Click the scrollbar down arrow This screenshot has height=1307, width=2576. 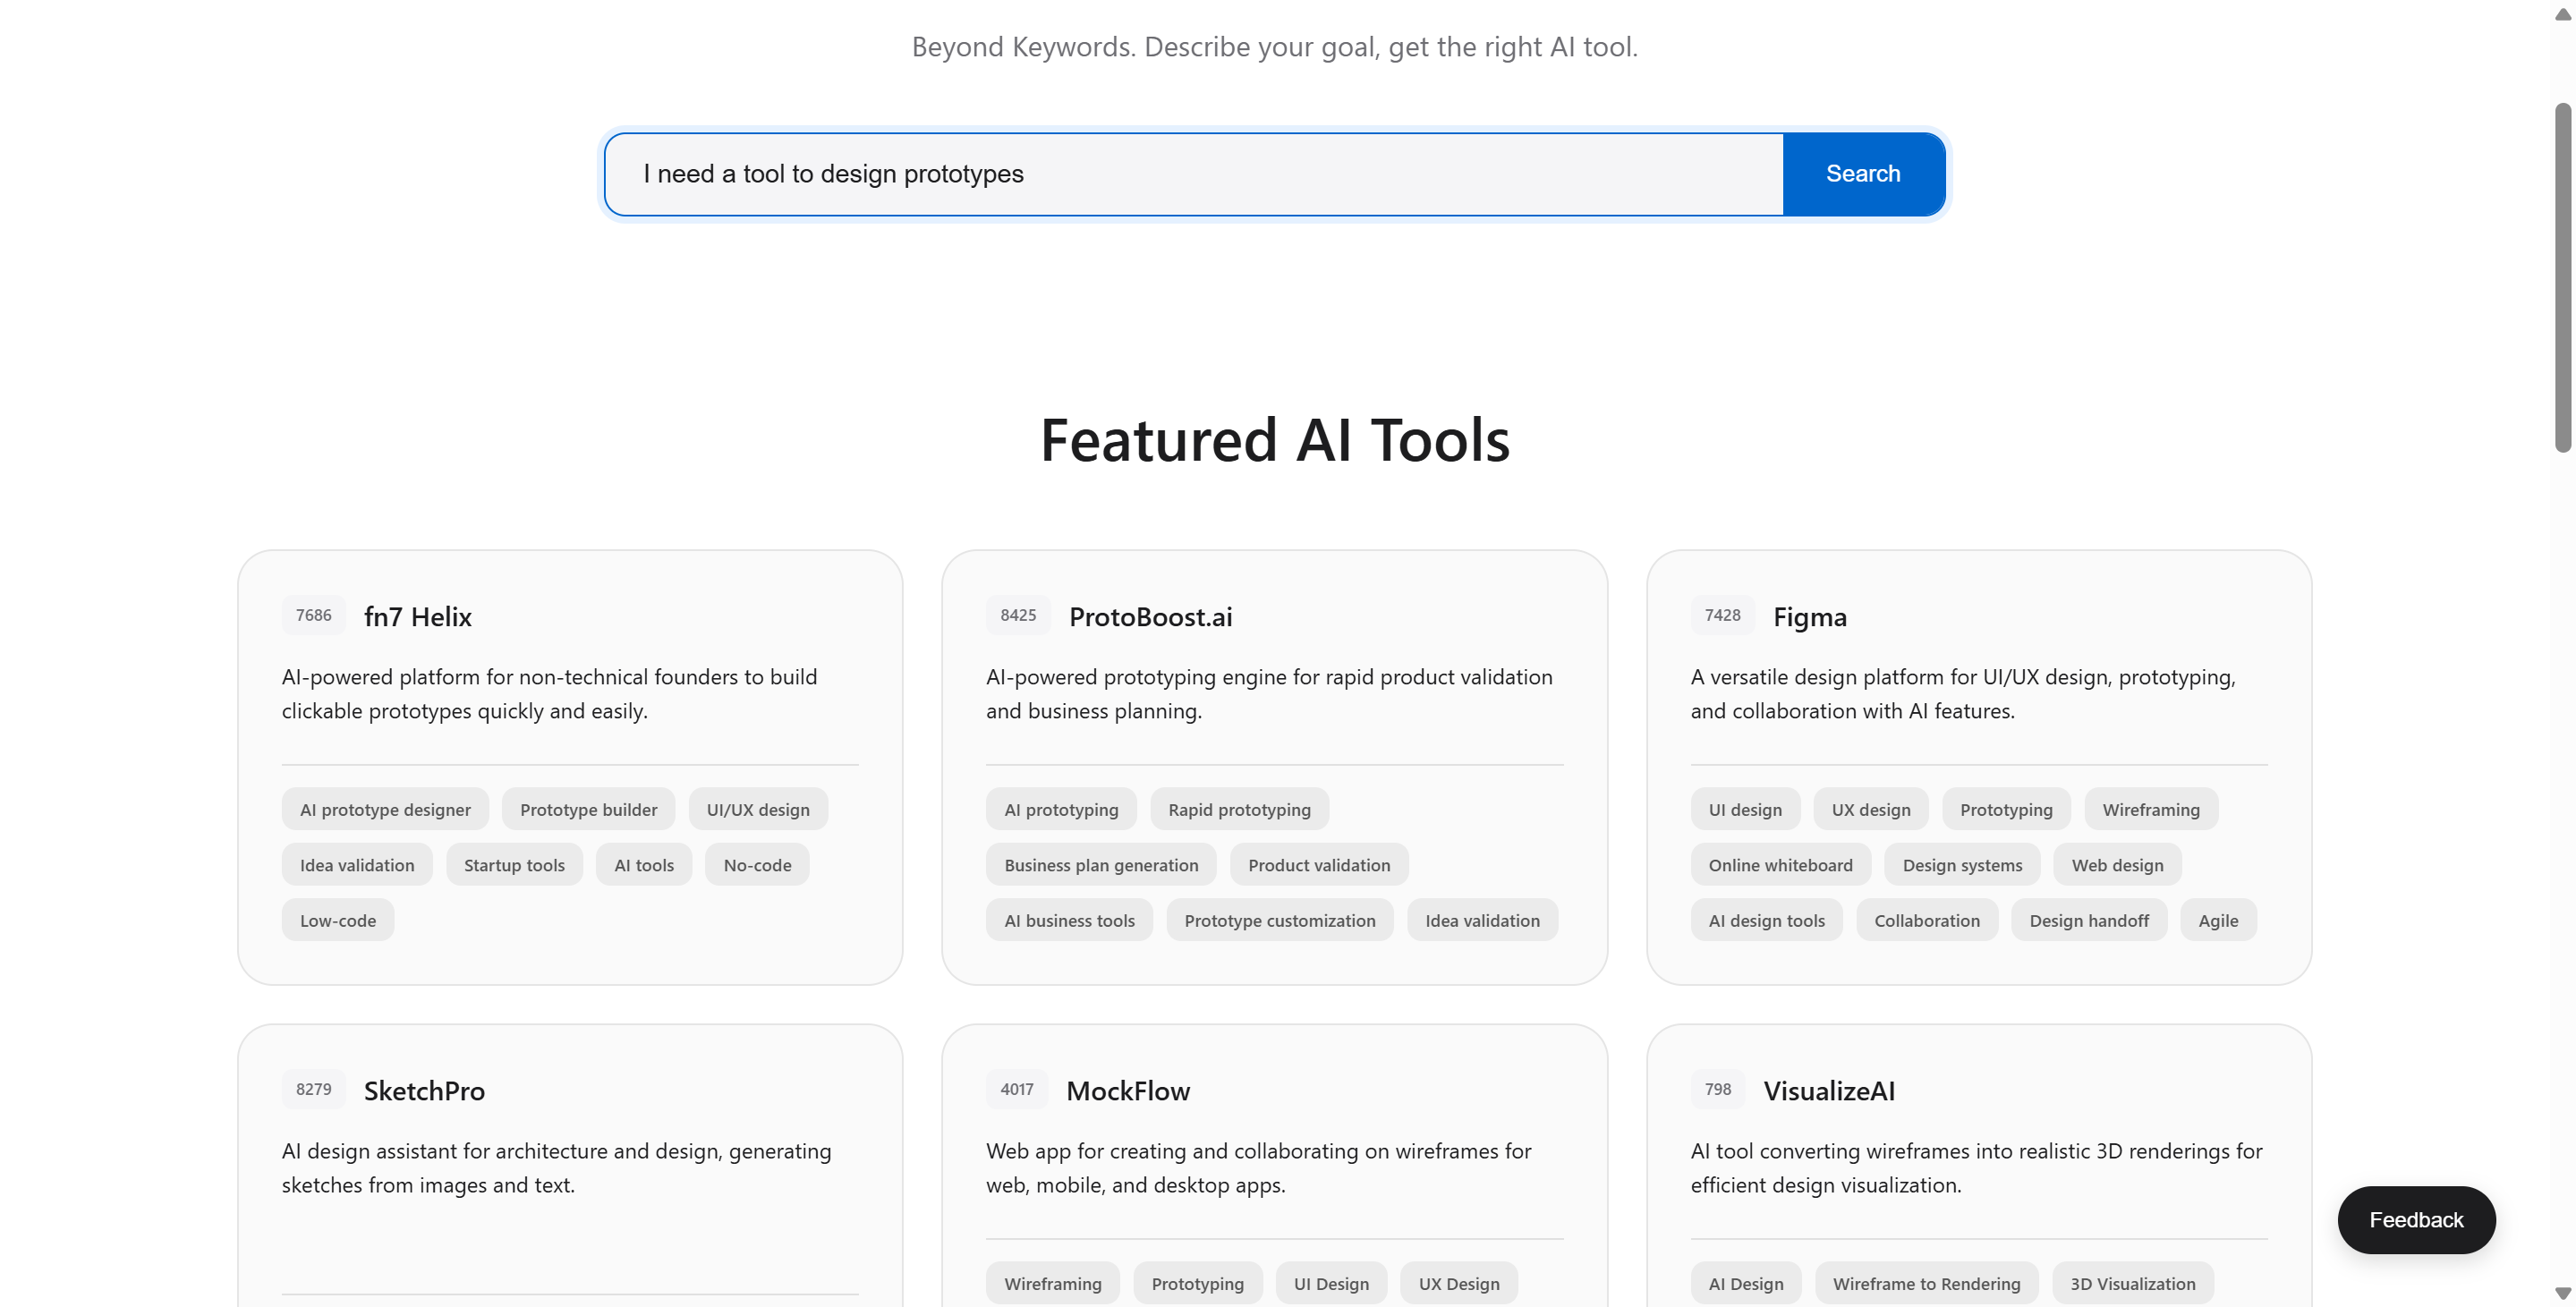(2563, 1293)
